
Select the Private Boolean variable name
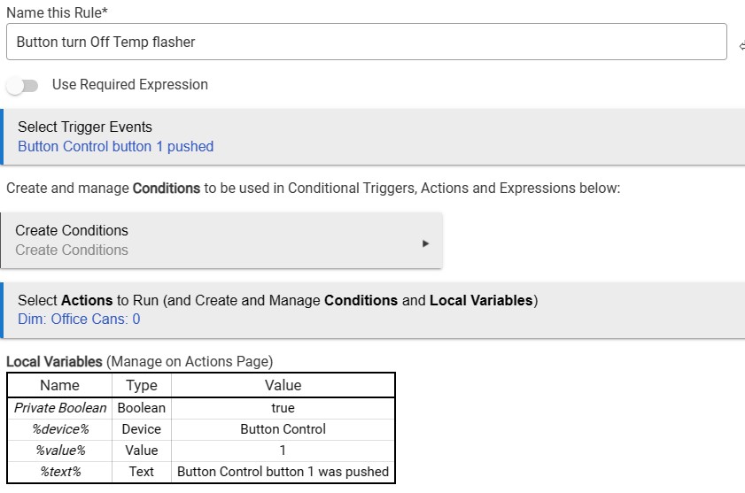point(60,408)
